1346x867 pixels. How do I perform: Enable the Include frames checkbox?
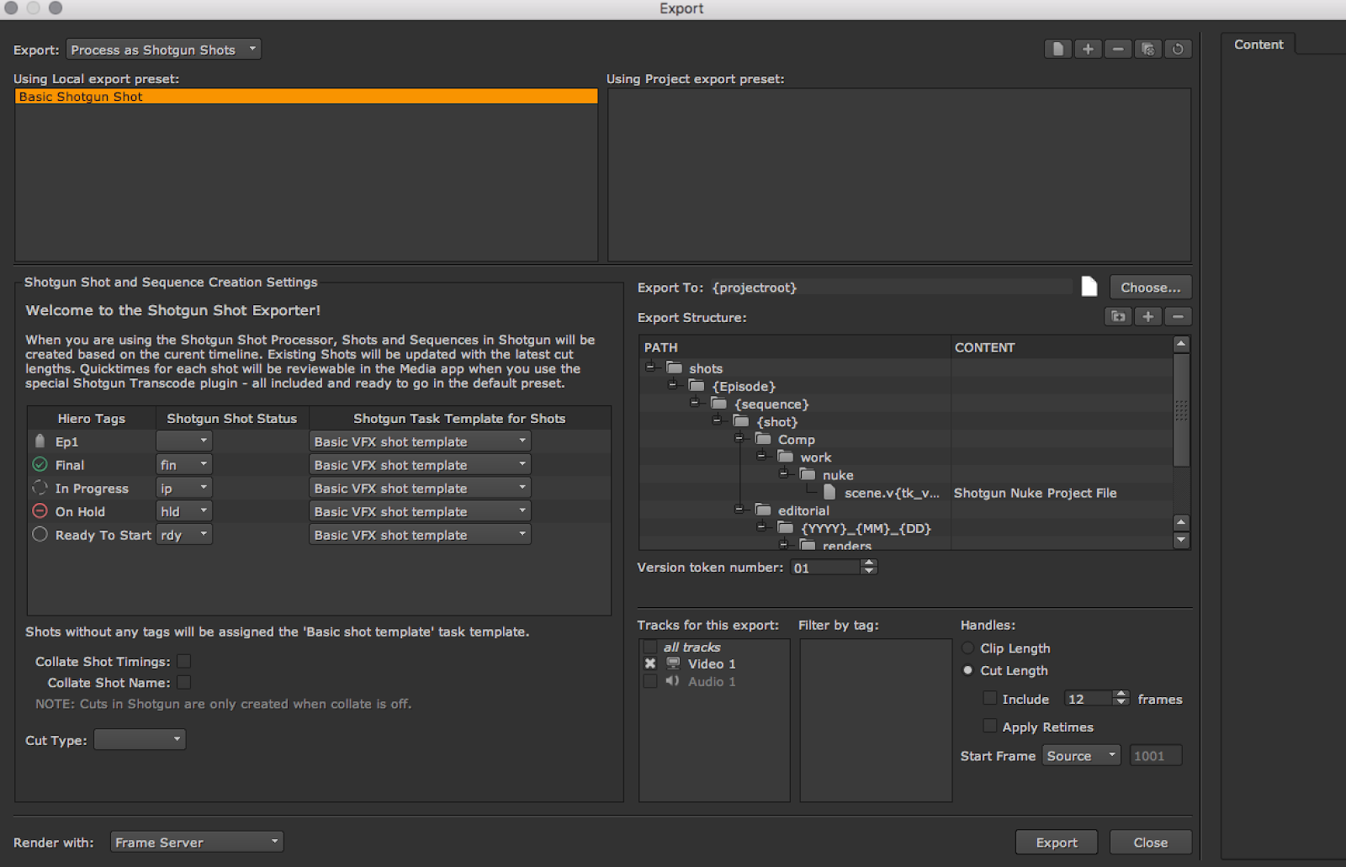coord(991,698)
